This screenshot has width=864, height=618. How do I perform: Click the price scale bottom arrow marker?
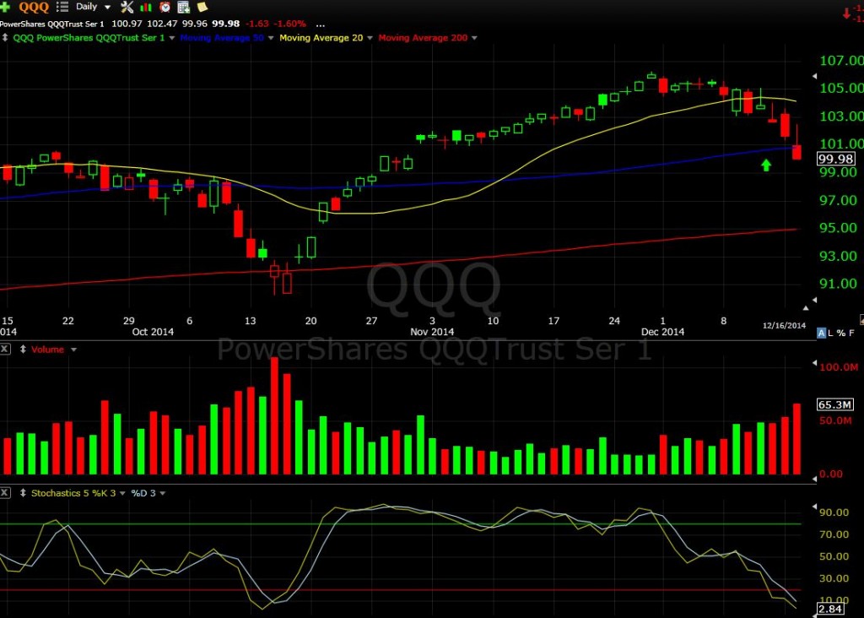[815, 300]
